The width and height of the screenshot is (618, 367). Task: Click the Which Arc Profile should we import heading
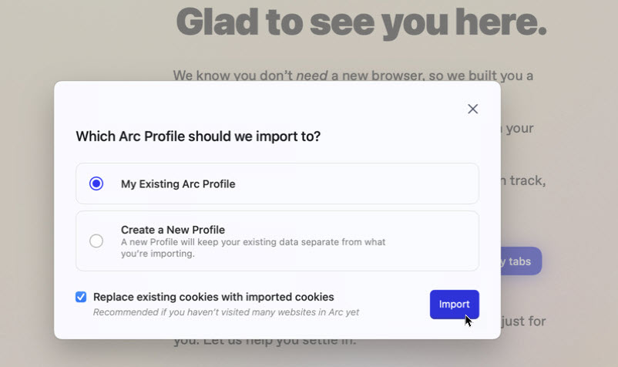click(x=198, y=136)
